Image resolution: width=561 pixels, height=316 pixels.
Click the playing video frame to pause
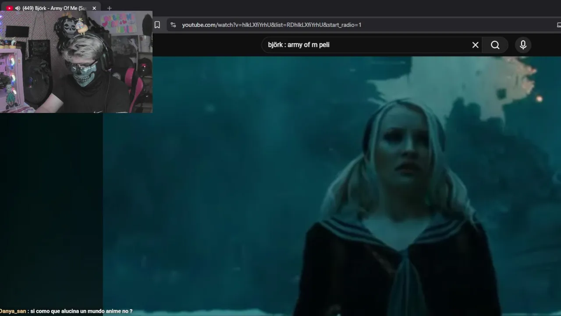[x=332, y=186]
